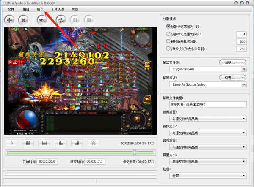Click the start time field 00:00:00.0

(47, 162)
